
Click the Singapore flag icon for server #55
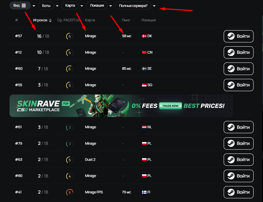[x=144, y=85]
